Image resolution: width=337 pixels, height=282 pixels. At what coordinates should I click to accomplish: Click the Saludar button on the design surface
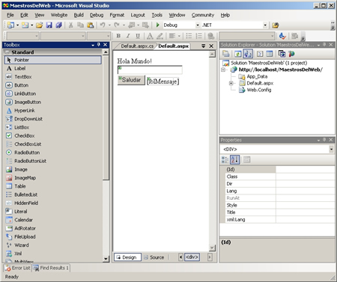[x=131, y=80]
